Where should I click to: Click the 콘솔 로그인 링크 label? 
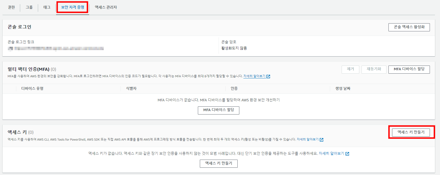[x=21, y=42]
